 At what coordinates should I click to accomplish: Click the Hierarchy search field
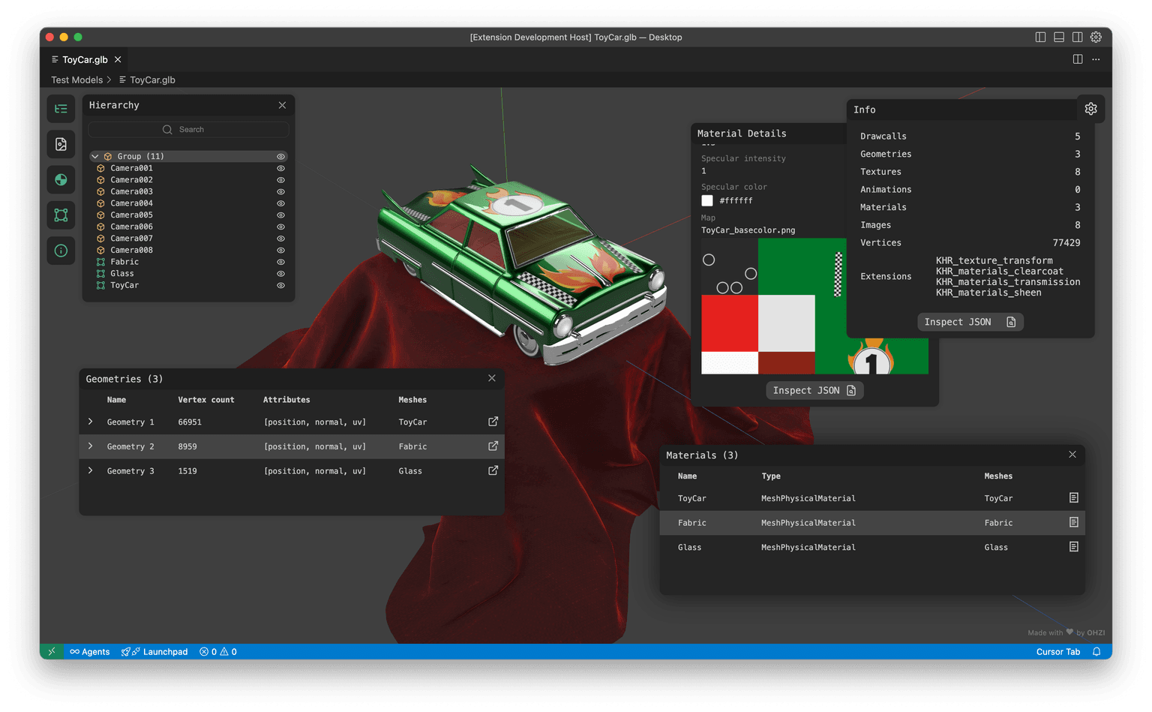pos(188,129)
